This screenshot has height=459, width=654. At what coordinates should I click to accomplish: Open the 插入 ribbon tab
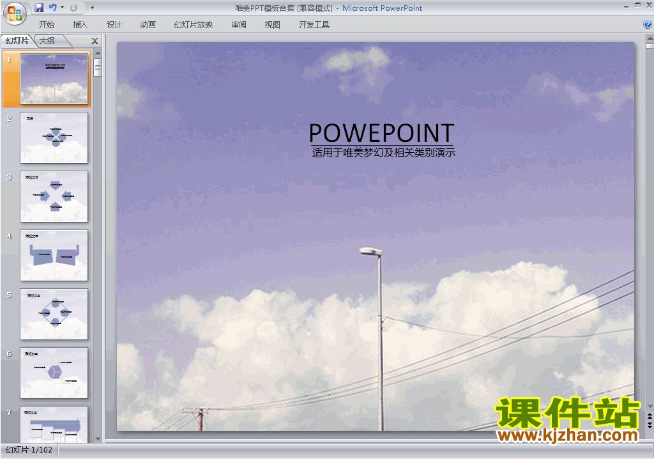80,25
